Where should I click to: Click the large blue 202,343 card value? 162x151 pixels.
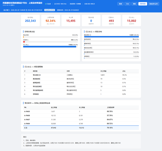(x=30, y=21)
